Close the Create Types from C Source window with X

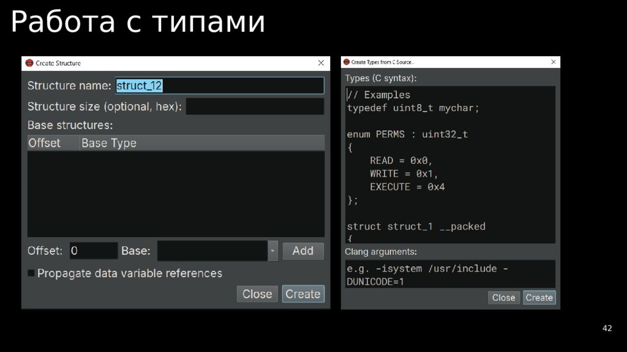[x=554, y=62]
